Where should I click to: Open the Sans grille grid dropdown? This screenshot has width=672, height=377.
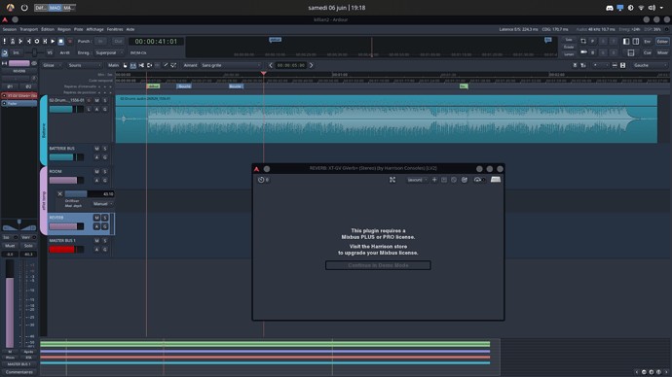pos(231,65)
